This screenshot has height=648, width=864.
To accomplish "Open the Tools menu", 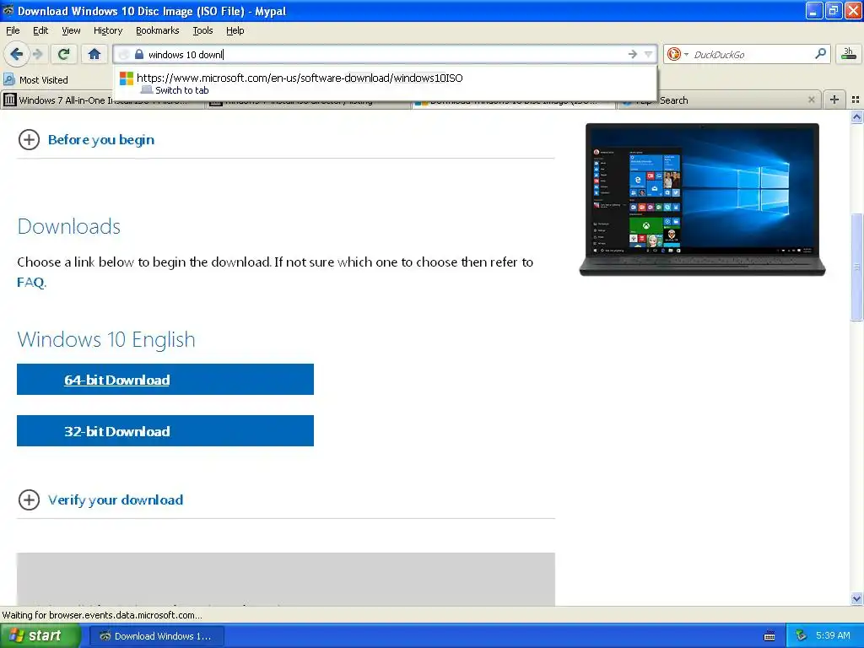I will point(202,30).
